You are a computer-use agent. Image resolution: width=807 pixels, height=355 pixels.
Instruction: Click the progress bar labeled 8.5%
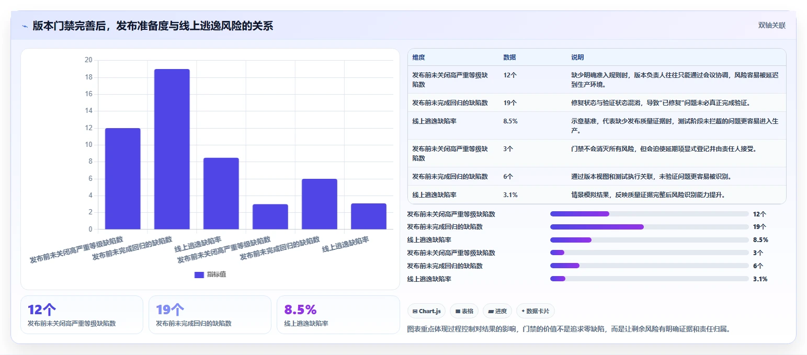point(649,240)
